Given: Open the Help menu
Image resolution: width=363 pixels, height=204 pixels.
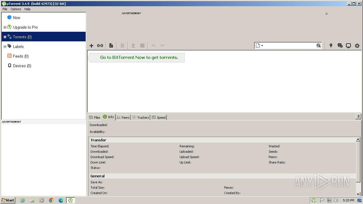Looking at the screenshot, I should pyautogui.click(x=27, y=9).
